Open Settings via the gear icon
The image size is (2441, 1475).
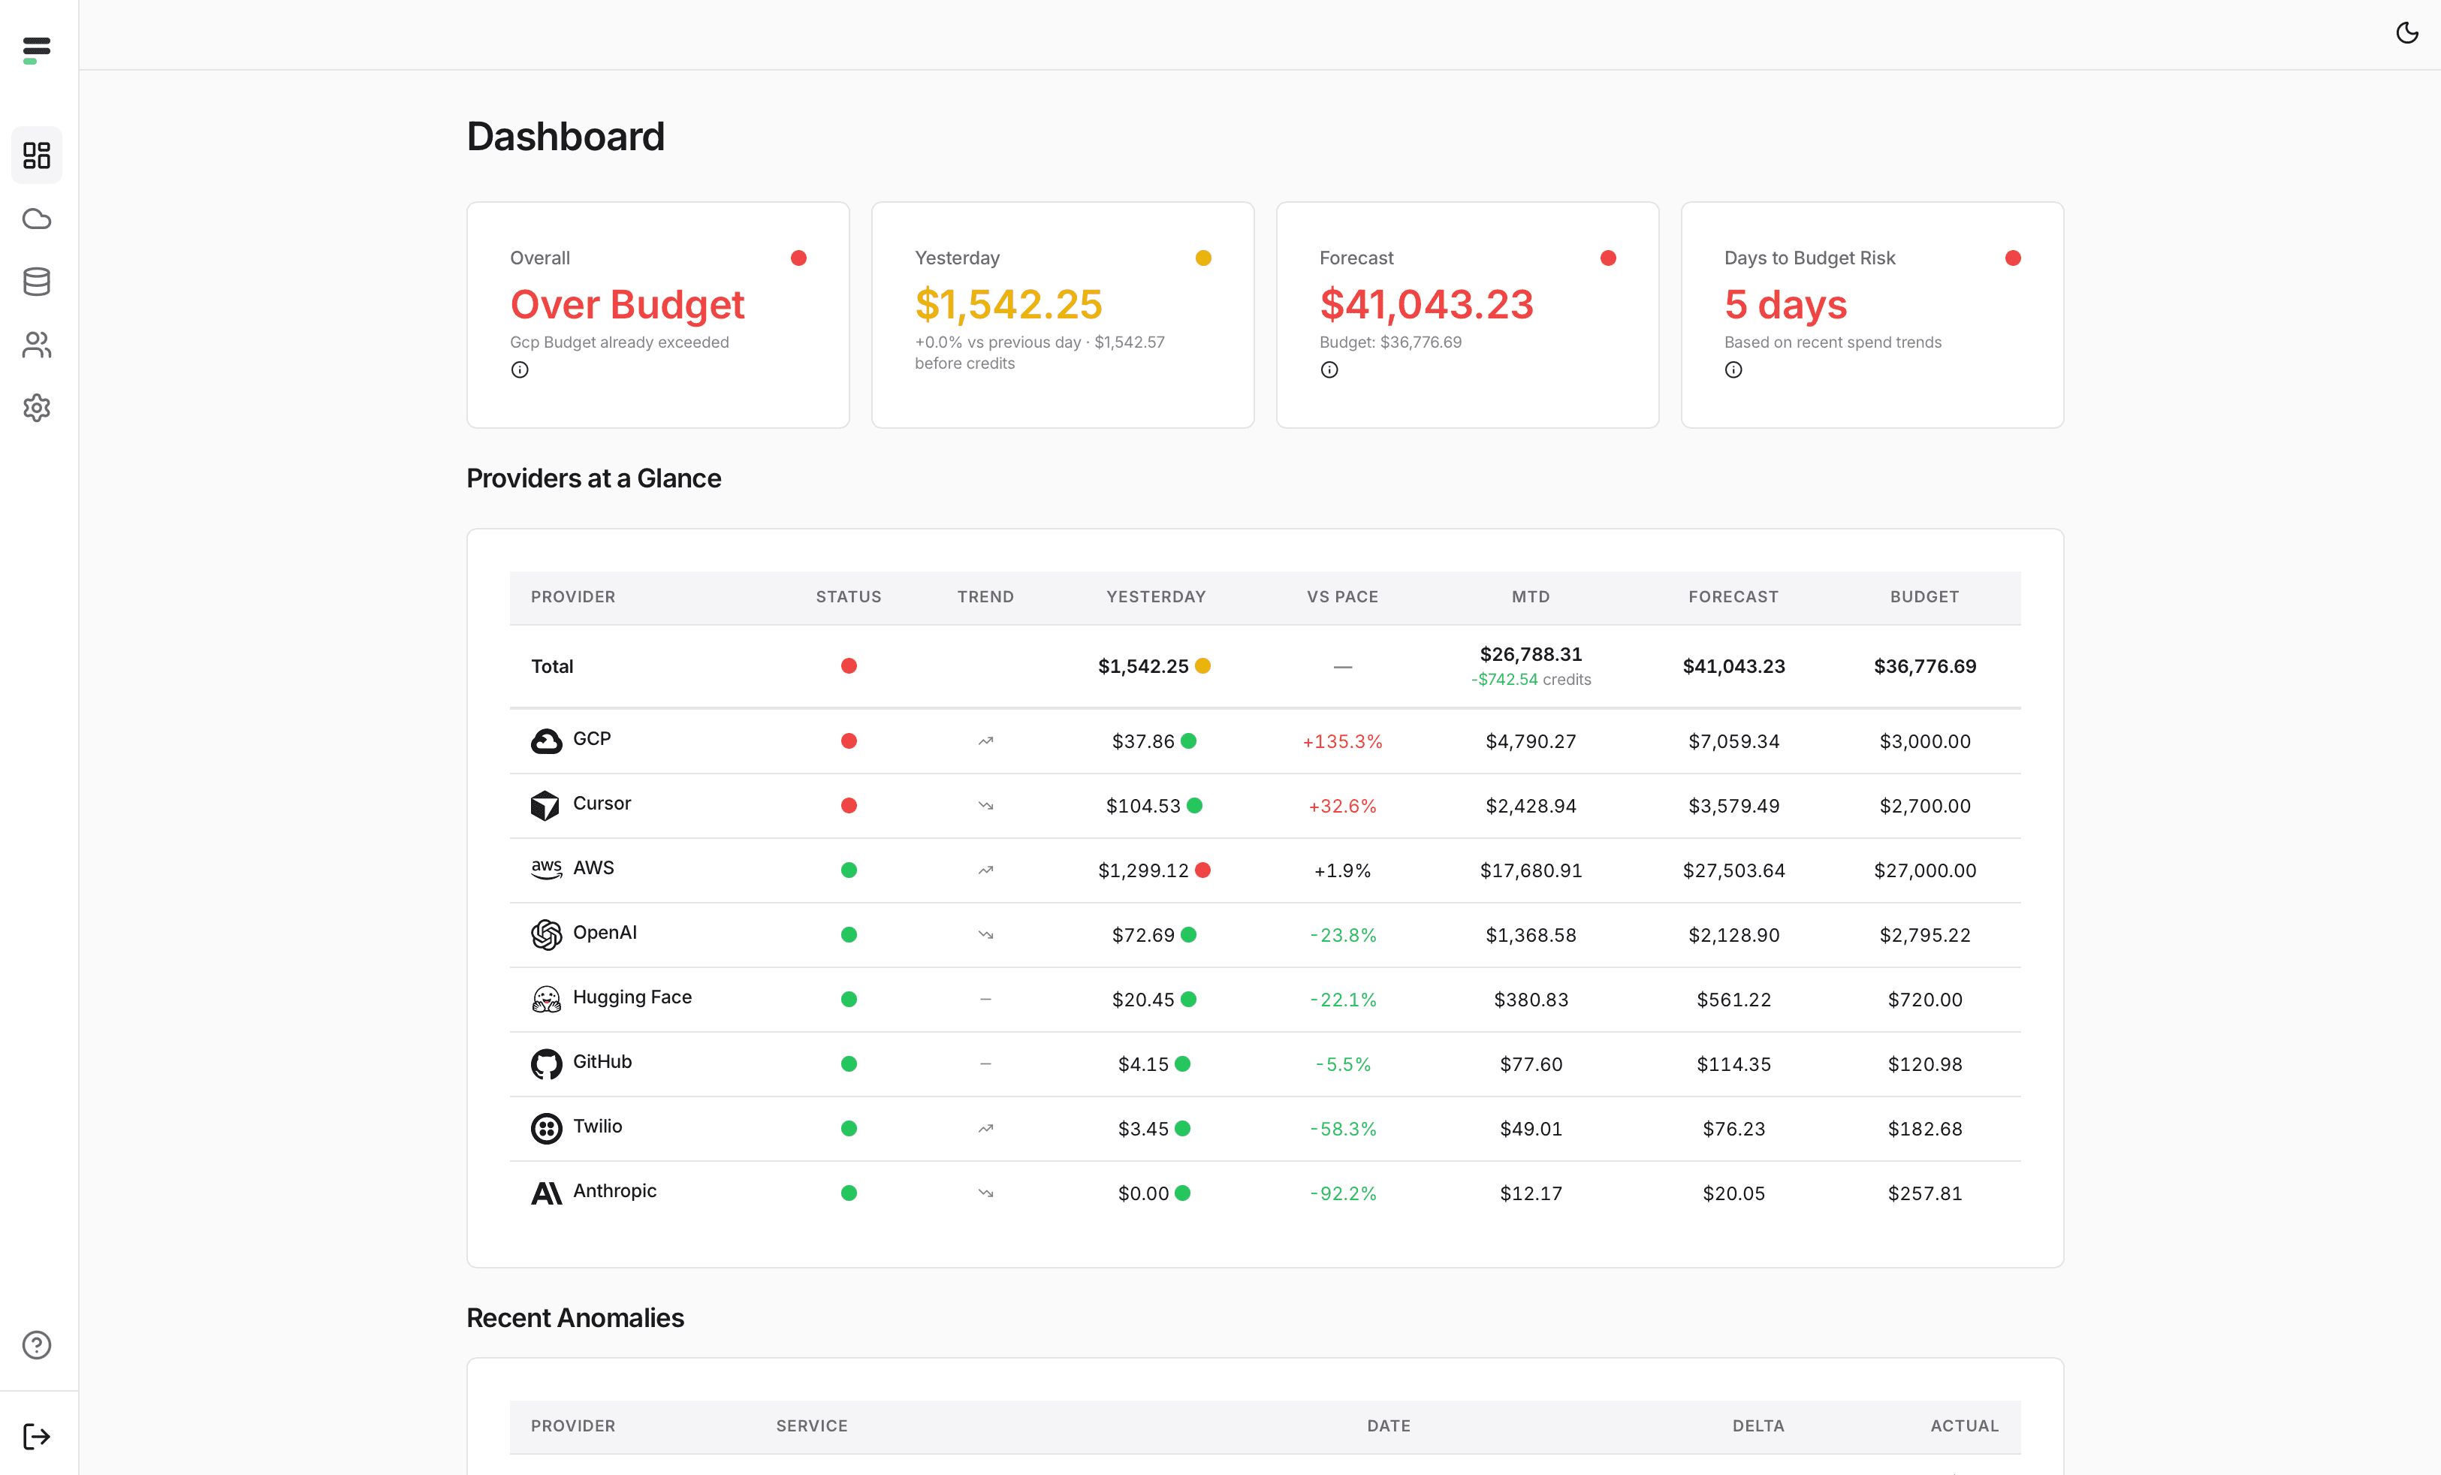click(x=37, y=408)
